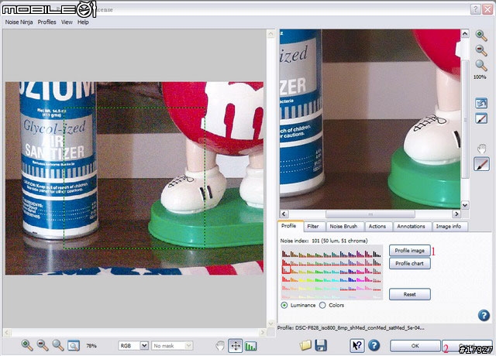496x356 pixels.
Task: Click preview horizontal scrollbar thumb
Action: [370, 214]
